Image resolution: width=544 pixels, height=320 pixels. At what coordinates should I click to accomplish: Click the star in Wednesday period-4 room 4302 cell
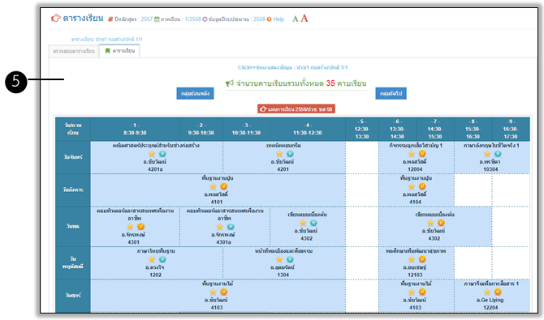click(303, 223)
